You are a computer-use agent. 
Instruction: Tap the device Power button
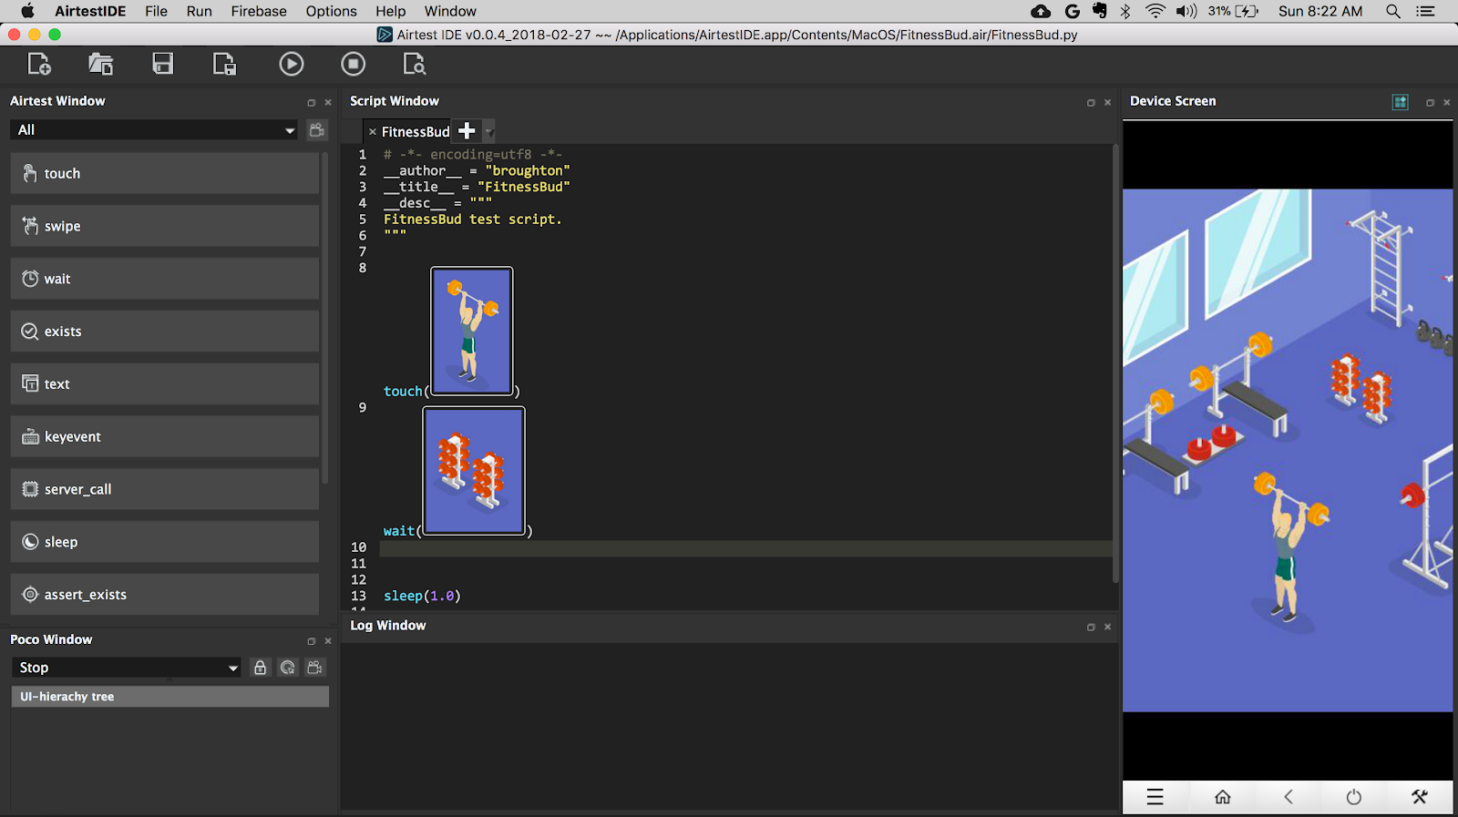pos(1354,797)
